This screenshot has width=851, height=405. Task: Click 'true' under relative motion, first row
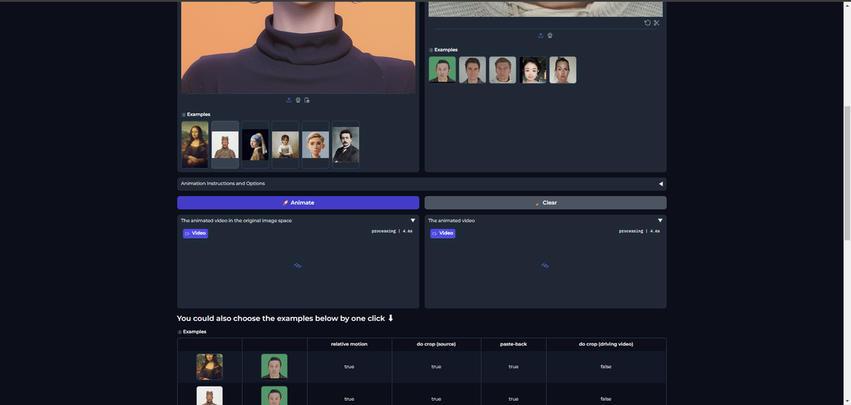tap(349, 367)
